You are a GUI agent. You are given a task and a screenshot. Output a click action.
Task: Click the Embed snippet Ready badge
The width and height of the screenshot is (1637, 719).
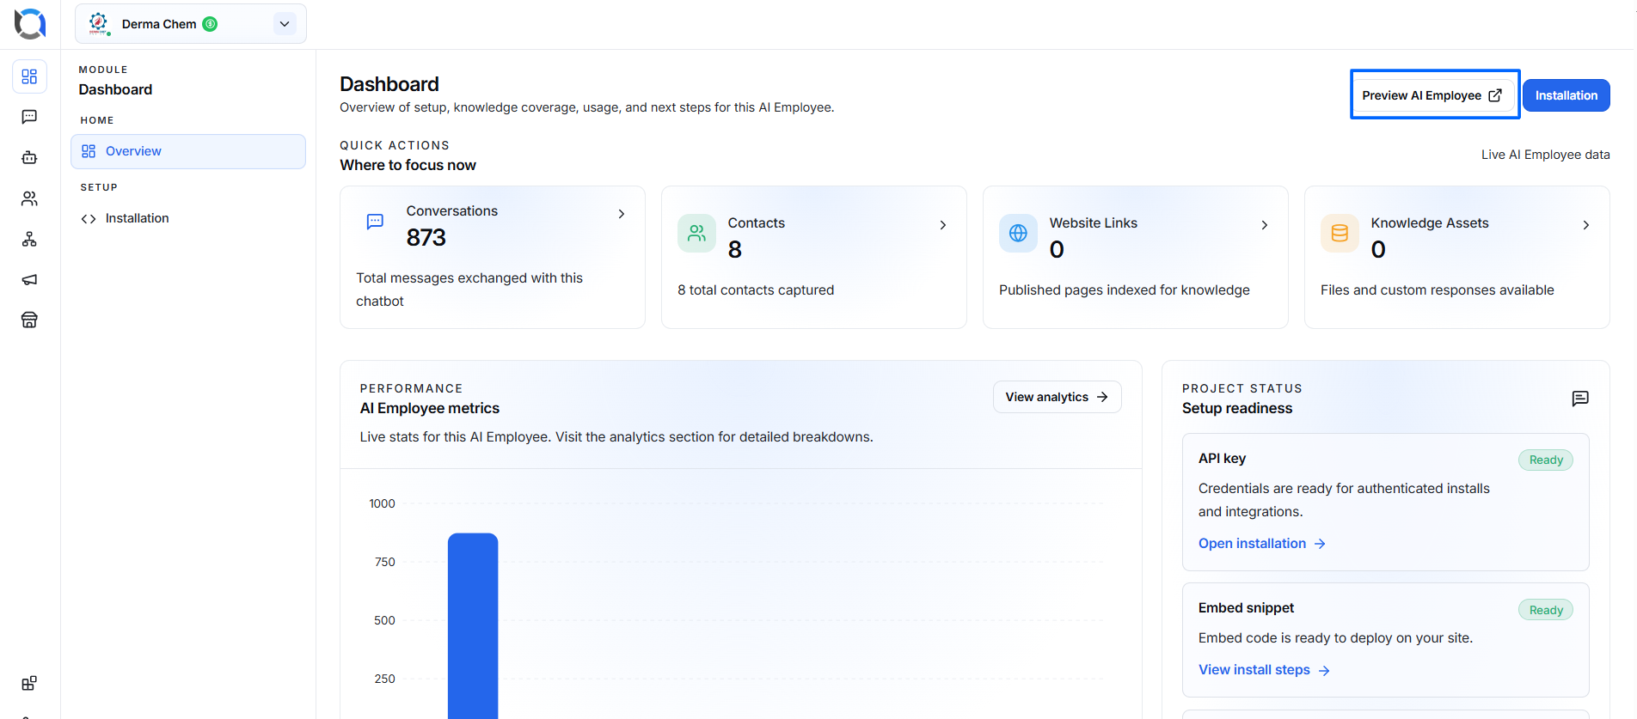click(1546, 610)
